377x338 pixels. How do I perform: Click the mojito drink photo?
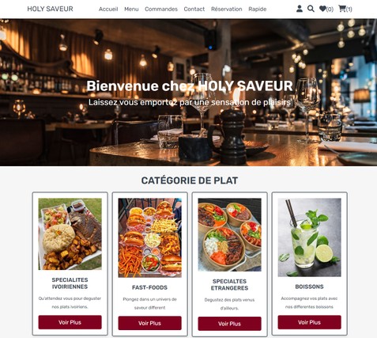click(x=309, y=237)
